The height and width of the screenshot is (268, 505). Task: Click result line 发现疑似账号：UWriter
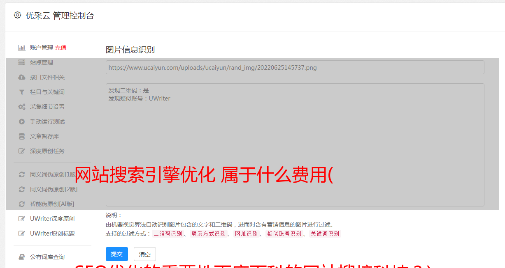pyautogui.click(x=139, y=98)
